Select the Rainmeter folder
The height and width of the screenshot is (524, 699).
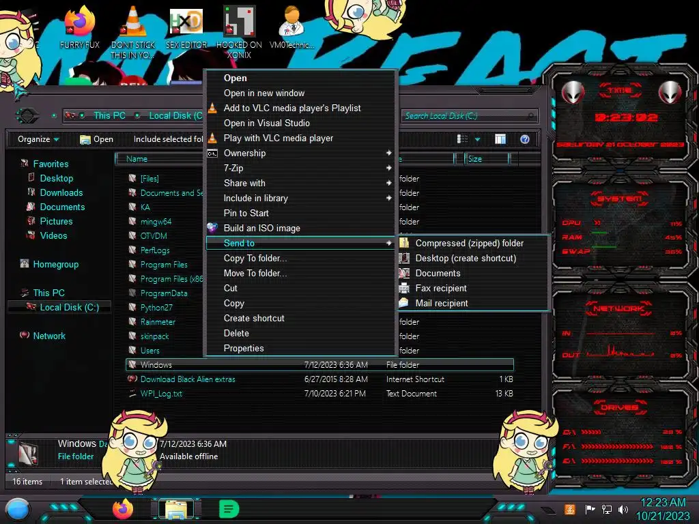point(158,322)
